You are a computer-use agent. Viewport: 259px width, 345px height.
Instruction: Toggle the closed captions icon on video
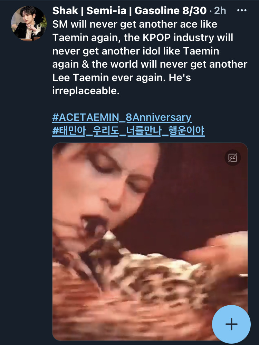232,158
